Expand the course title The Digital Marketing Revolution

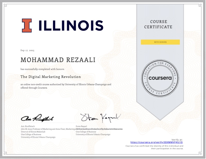(50, 77)
